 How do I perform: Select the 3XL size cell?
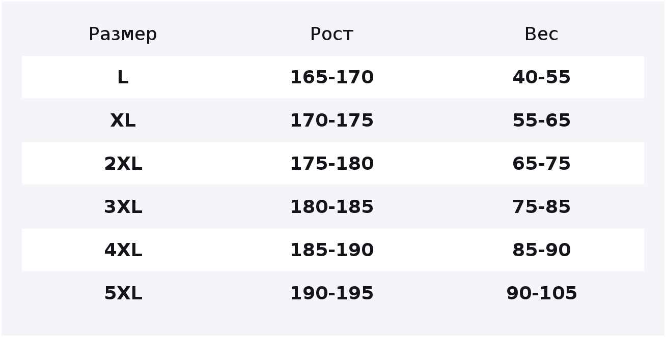tap(123, 207)
